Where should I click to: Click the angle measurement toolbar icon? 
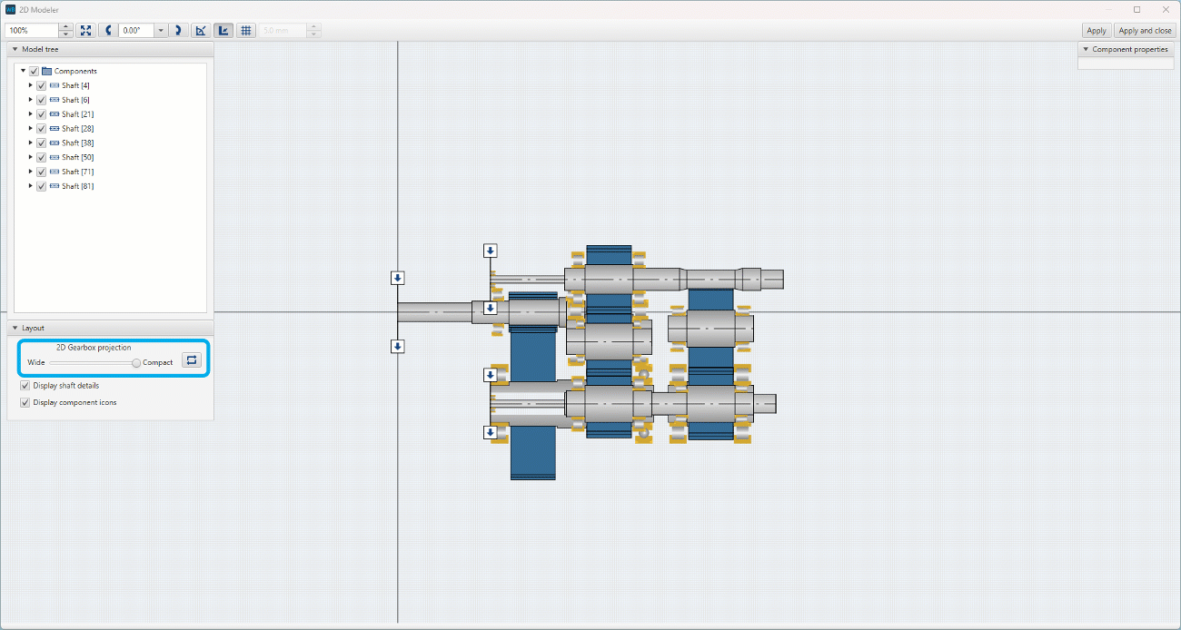(x=200, y=30)
